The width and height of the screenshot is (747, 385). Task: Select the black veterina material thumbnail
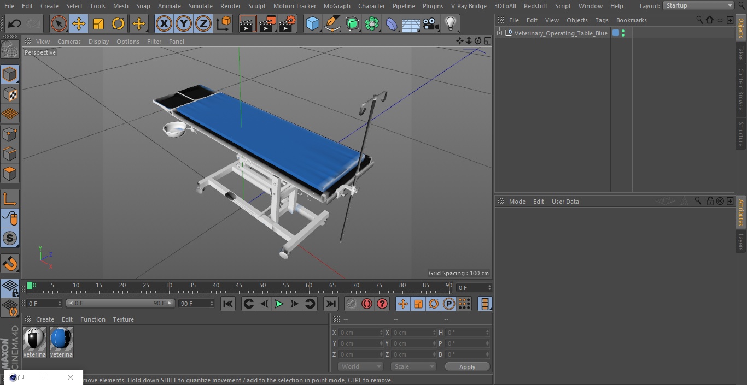(34, 339)
